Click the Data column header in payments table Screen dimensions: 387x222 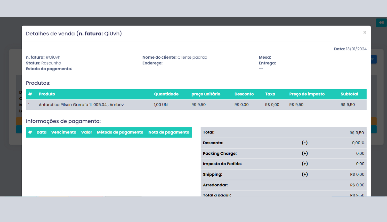point(41,132)
